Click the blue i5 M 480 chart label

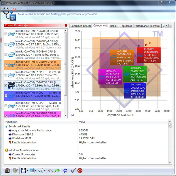tap(135, 91)
